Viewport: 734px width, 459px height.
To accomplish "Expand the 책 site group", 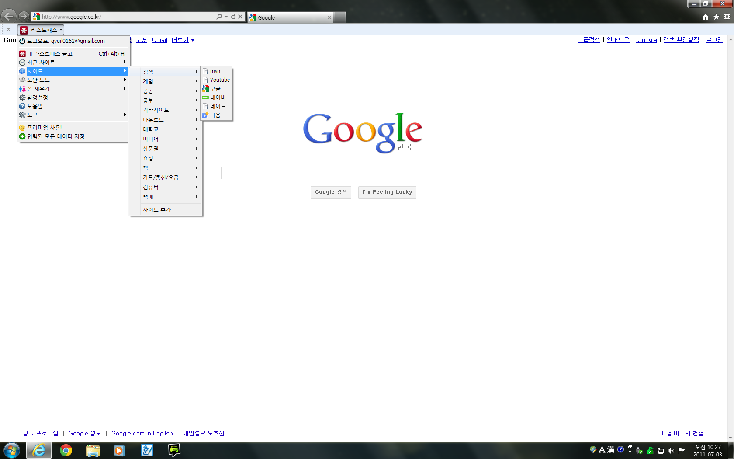I will [165, 167].
